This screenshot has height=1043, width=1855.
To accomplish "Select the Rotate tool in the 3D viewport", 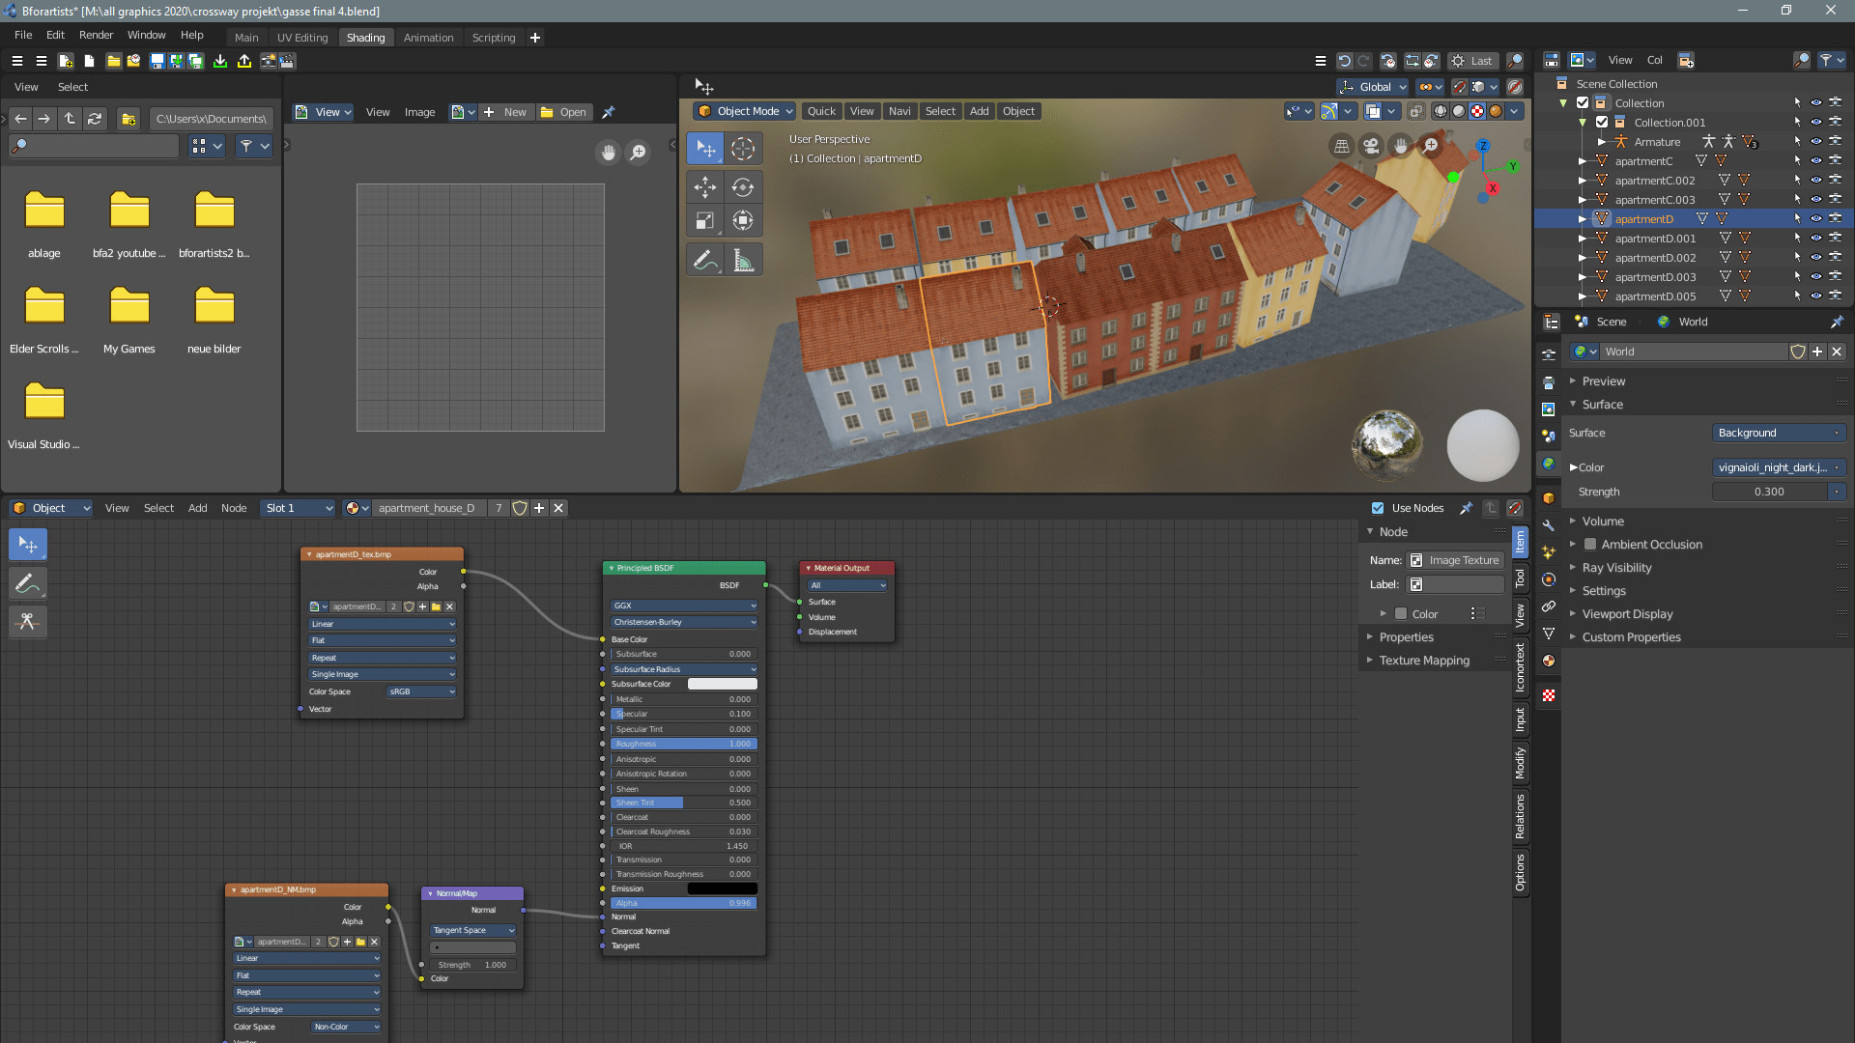I will point(742,186).
